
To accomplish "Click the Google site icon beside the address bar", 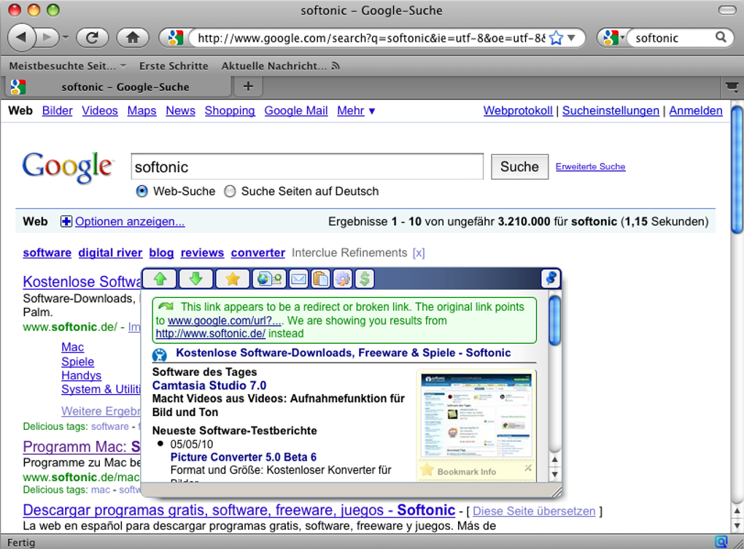I will coord(176,38).
